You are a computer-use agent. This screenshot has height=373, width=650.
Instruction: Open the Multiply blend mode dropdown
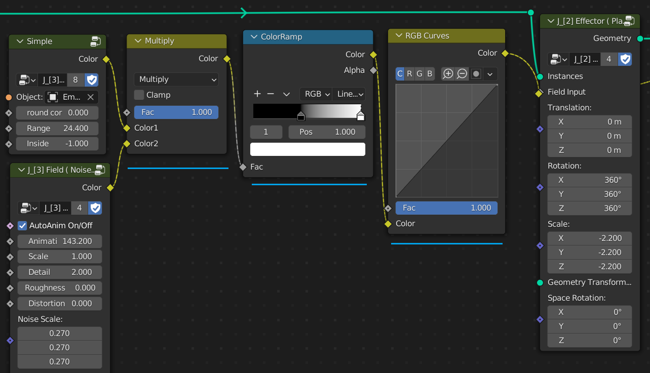click(176, 79)
